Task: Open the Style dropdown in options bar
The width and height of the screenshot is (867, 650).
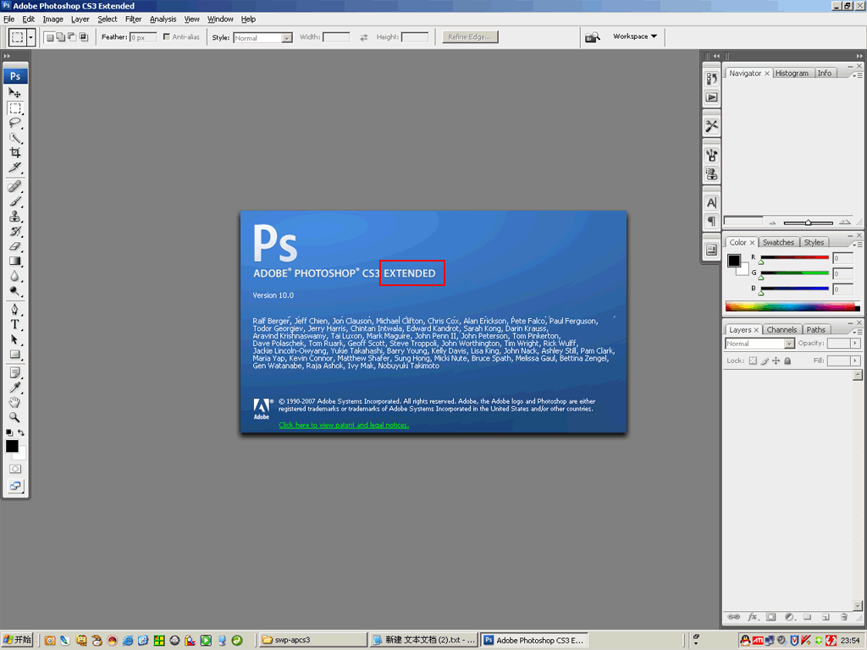Action: pyautogui.click(x=263, y=37)
